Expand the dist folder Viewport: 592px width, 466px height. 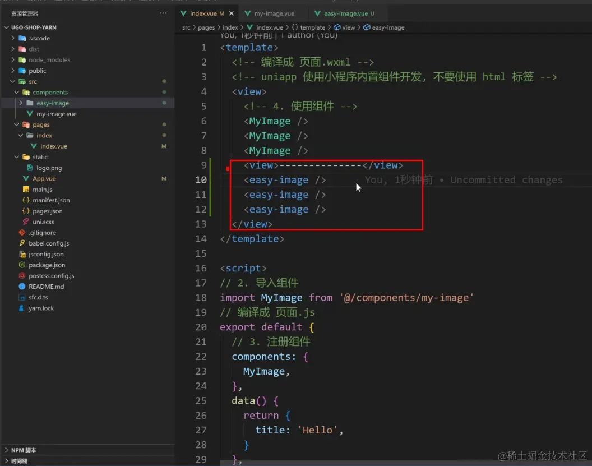coord(13,49)
